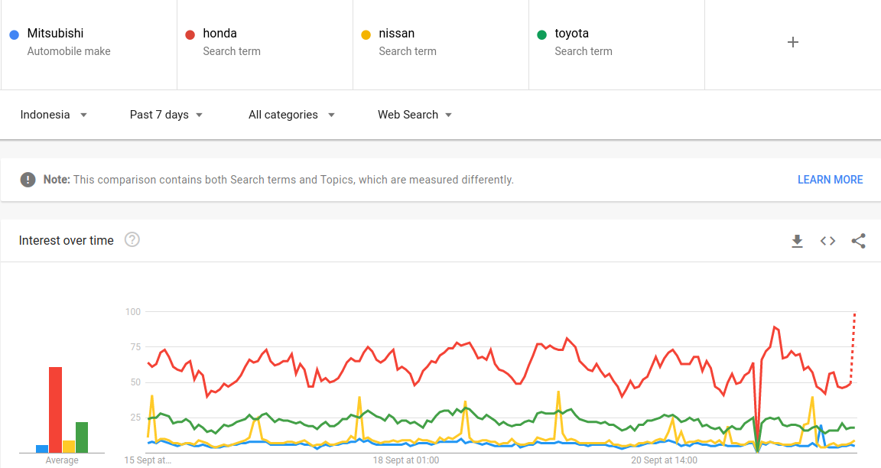Download the Interest over time data

[797, 241]
